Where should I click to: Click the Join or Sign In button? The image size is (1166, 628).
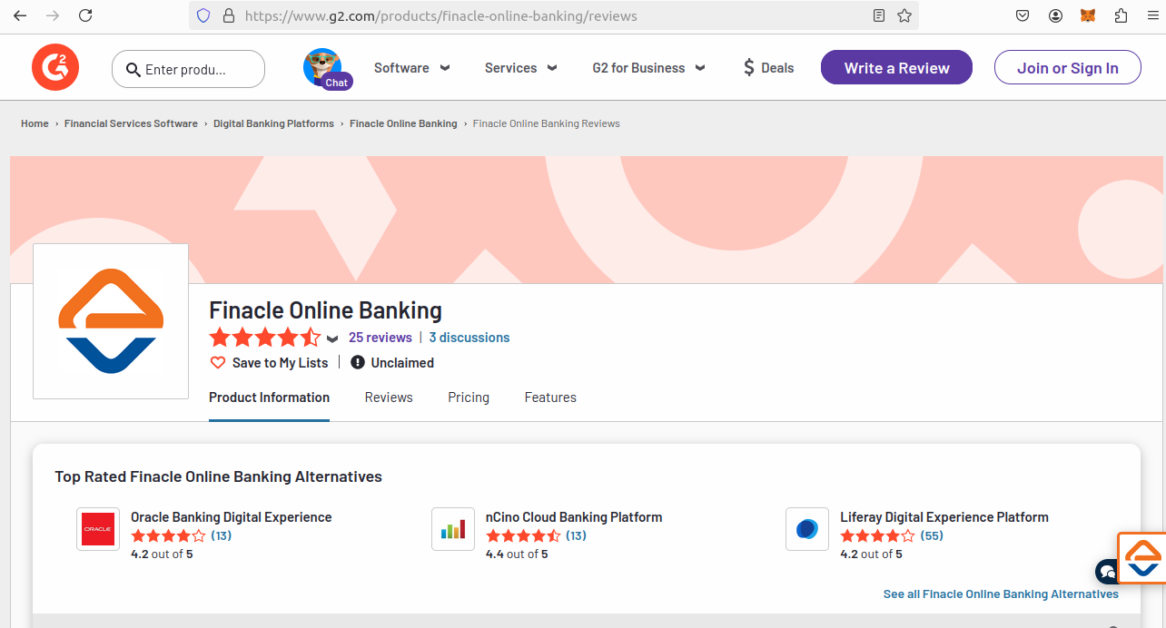(x=1068, y=68)
